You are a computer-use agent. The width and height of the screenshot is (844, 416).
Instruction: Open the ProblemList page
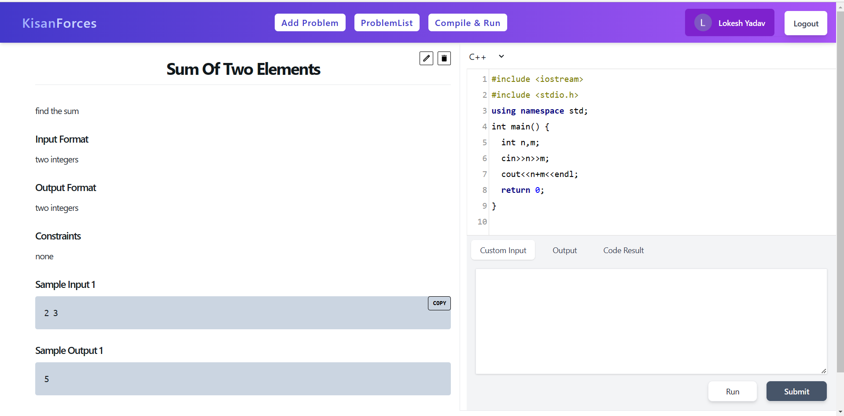[387, 22]
